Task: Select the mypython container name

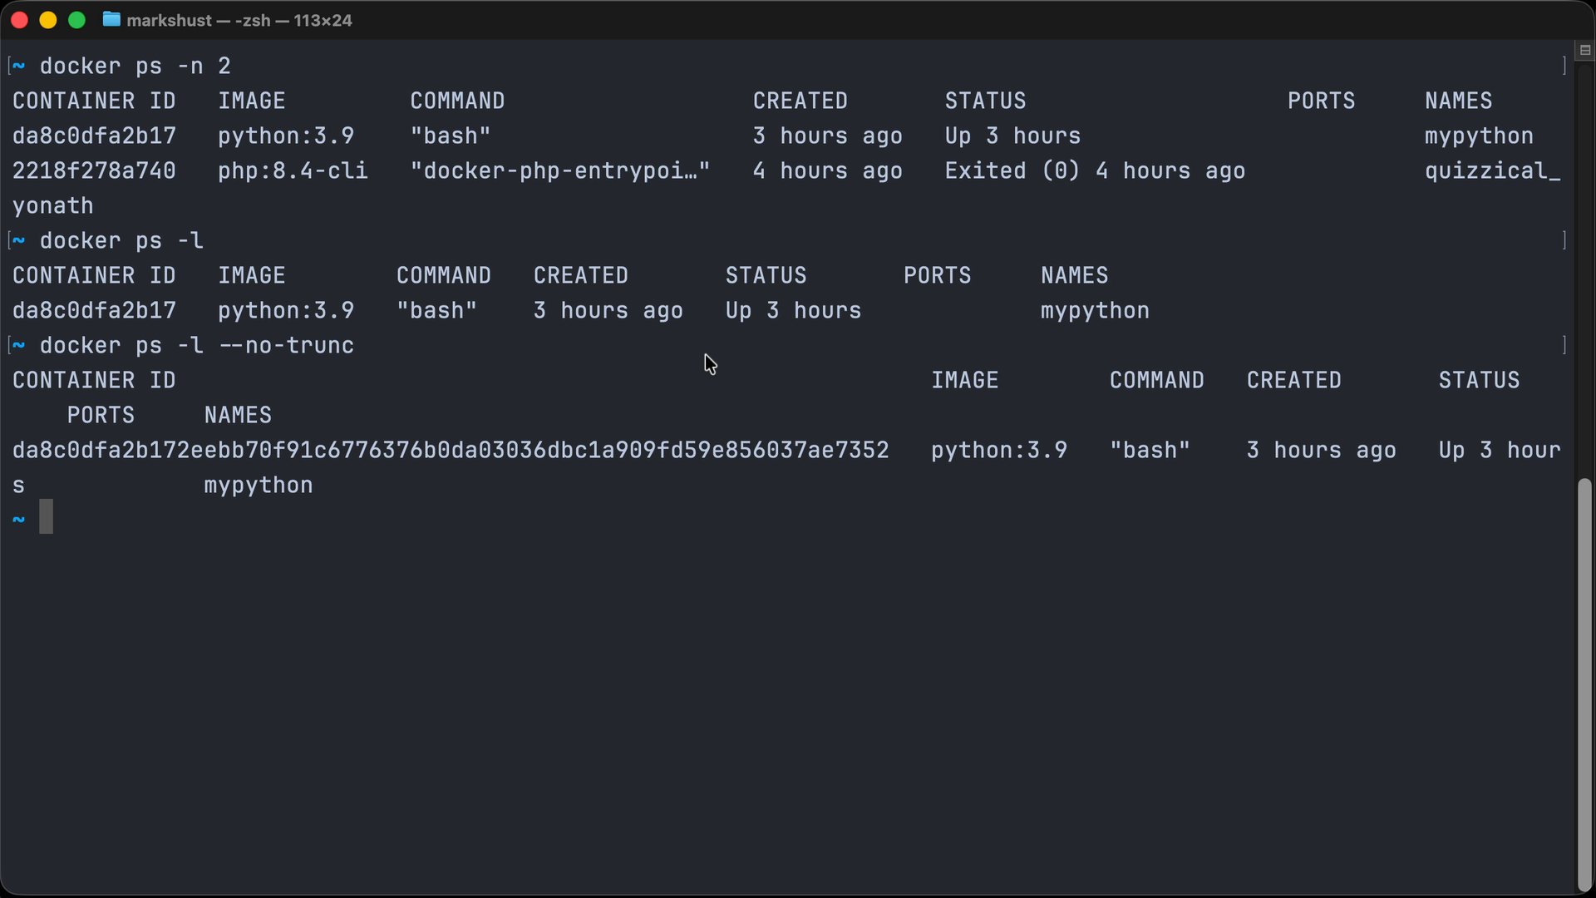Action: pos(1479,136)
